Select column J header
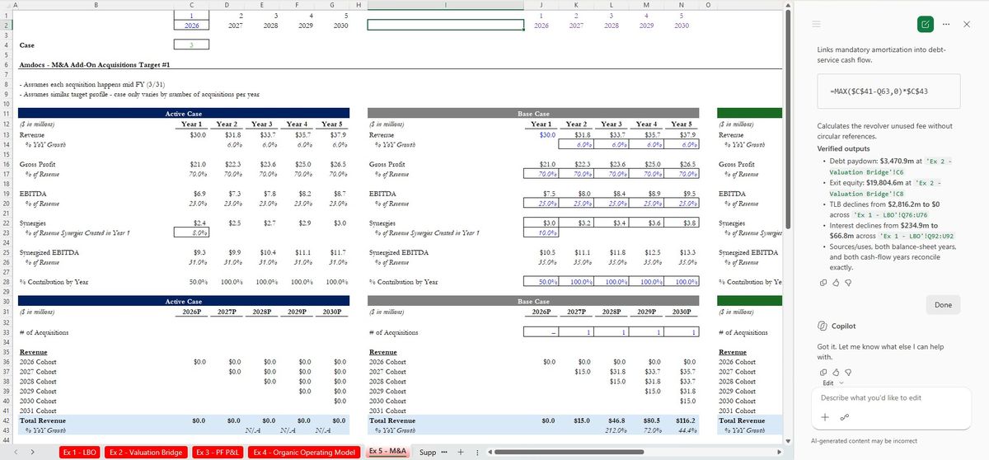Screen dimensions: 989x460 [541, 5]
